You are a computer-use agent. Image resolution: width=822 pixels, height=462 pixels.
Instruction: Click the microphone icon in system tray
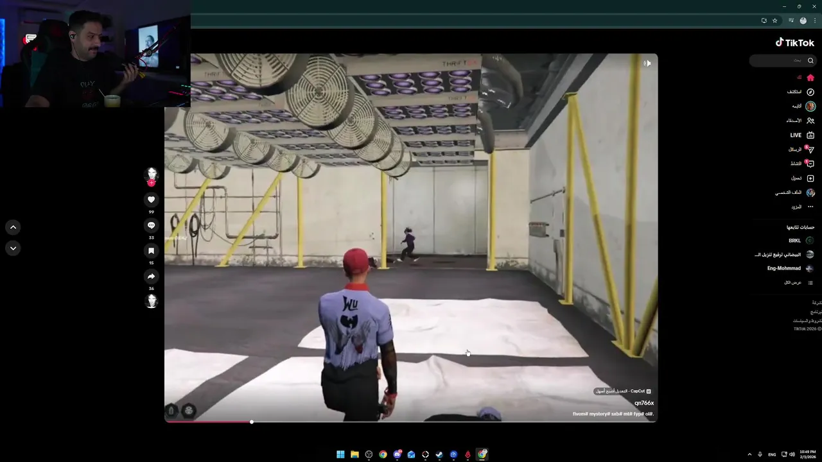pos(760,454)
